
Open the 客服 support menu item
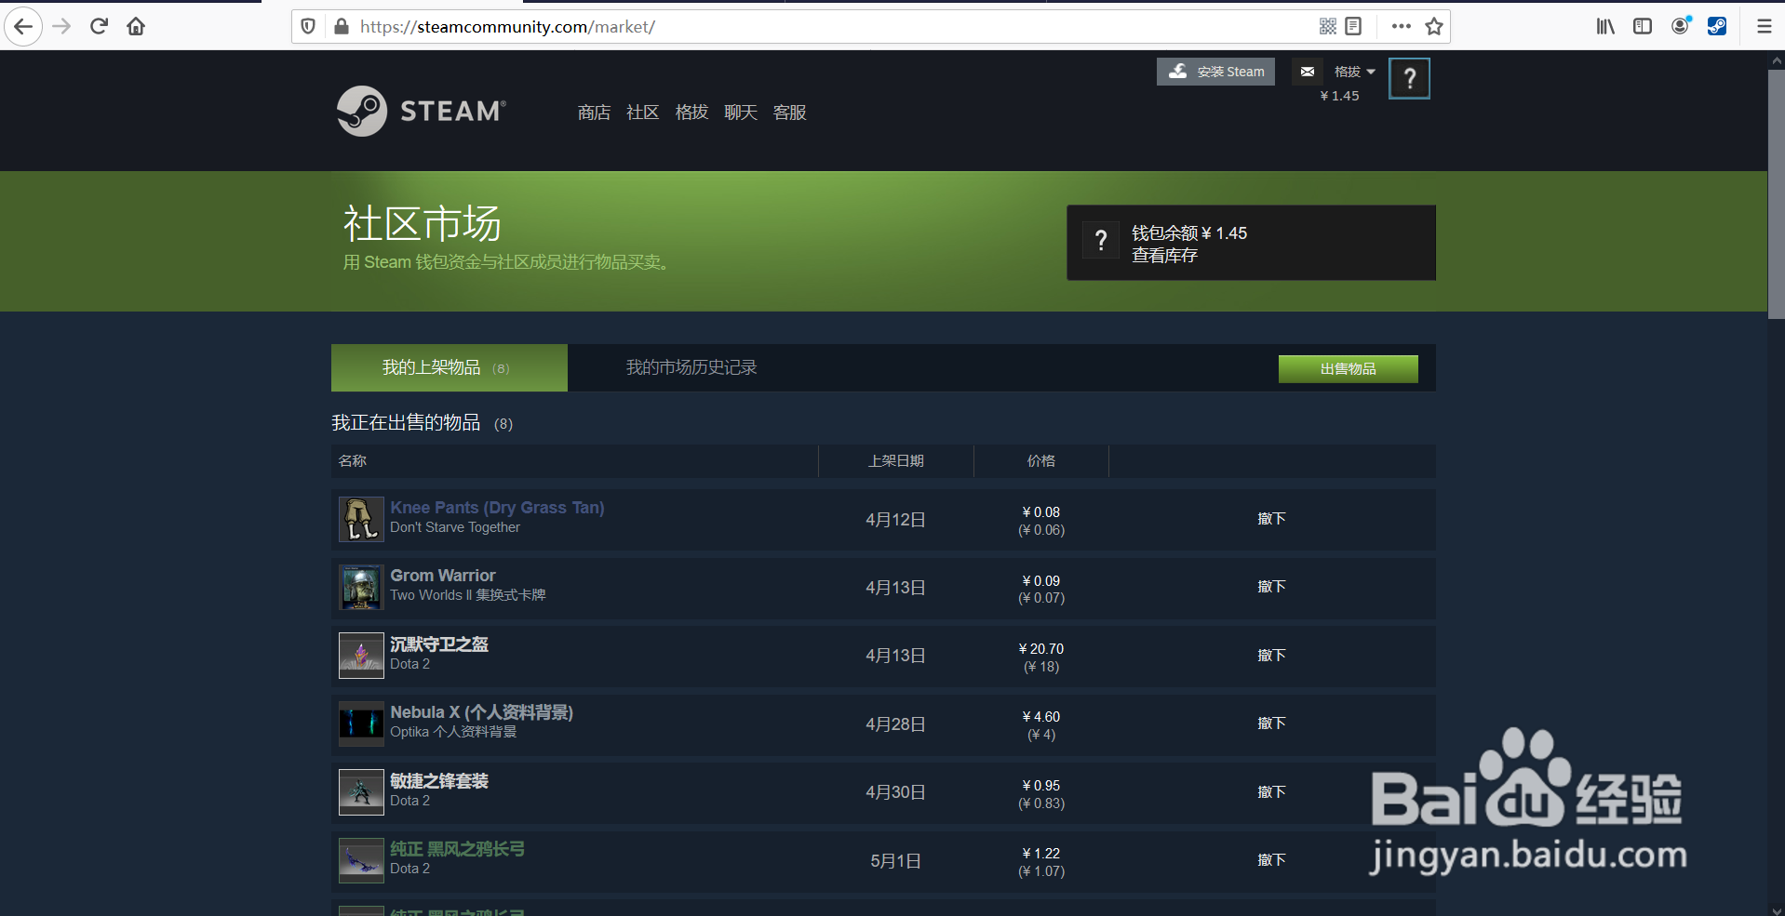tap(789, 113)
